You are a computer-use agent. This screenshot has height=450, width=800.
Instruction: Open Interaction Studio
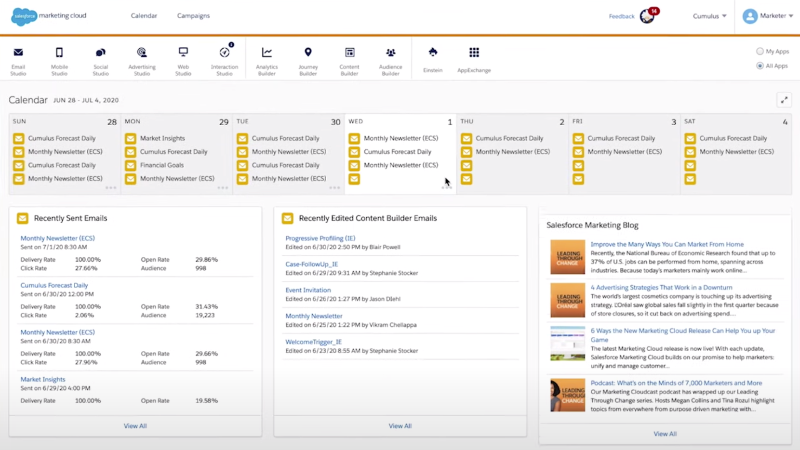pos(225,59)
